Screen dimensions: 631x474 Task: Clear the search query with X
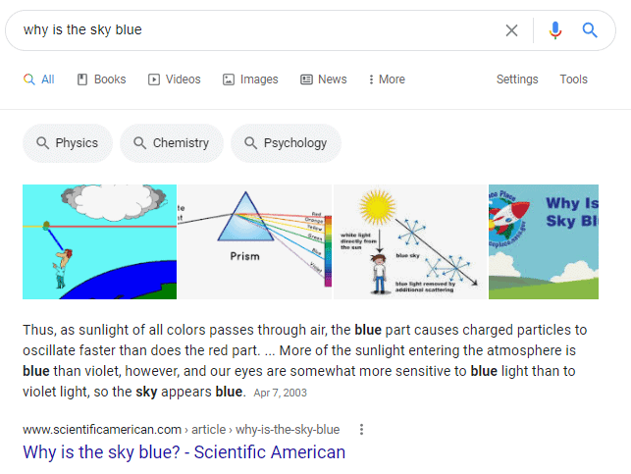coord(511,30)
